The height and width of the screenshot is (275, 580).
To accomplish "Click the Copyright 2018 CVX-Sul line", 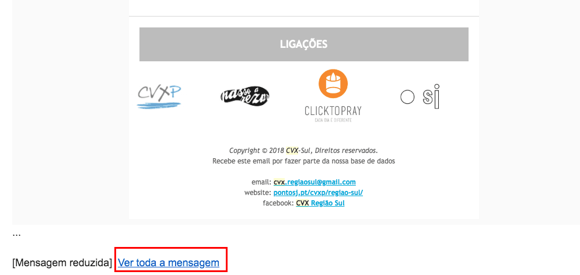I will click(303, 151).
